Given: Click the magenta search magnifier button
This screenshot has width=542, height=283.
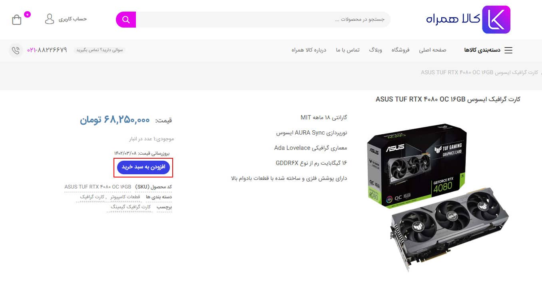Looking at the screenshot, I should (x=126, y=20).
